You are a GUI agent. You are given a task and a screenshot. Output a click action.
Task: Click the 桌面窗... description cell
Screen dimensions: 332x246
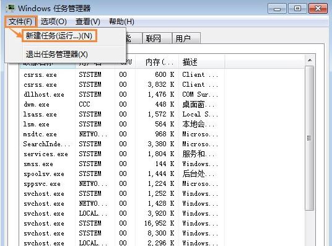pyautogui.click(x=198, y=105)
